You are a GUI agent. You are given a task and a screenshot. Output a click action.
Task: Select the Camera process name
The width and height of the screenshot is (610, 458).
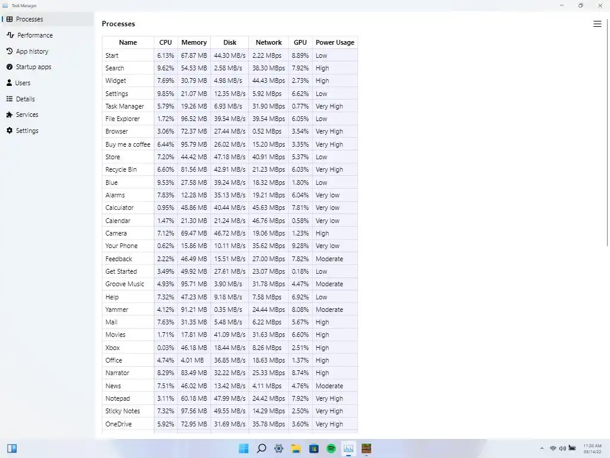click(x=116, y=233)
